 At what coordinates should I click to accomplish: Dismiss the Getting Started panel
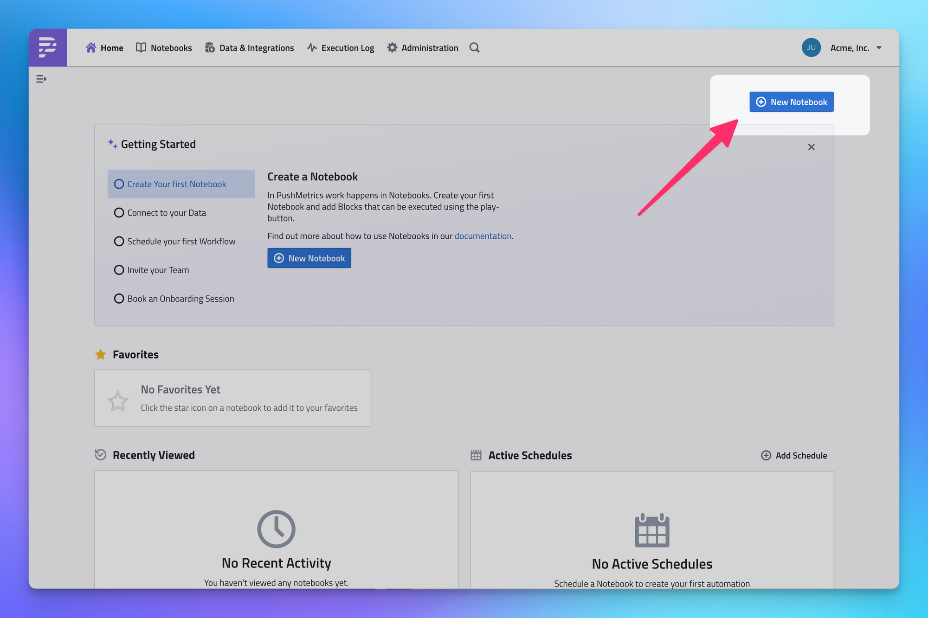pos(811,147)
